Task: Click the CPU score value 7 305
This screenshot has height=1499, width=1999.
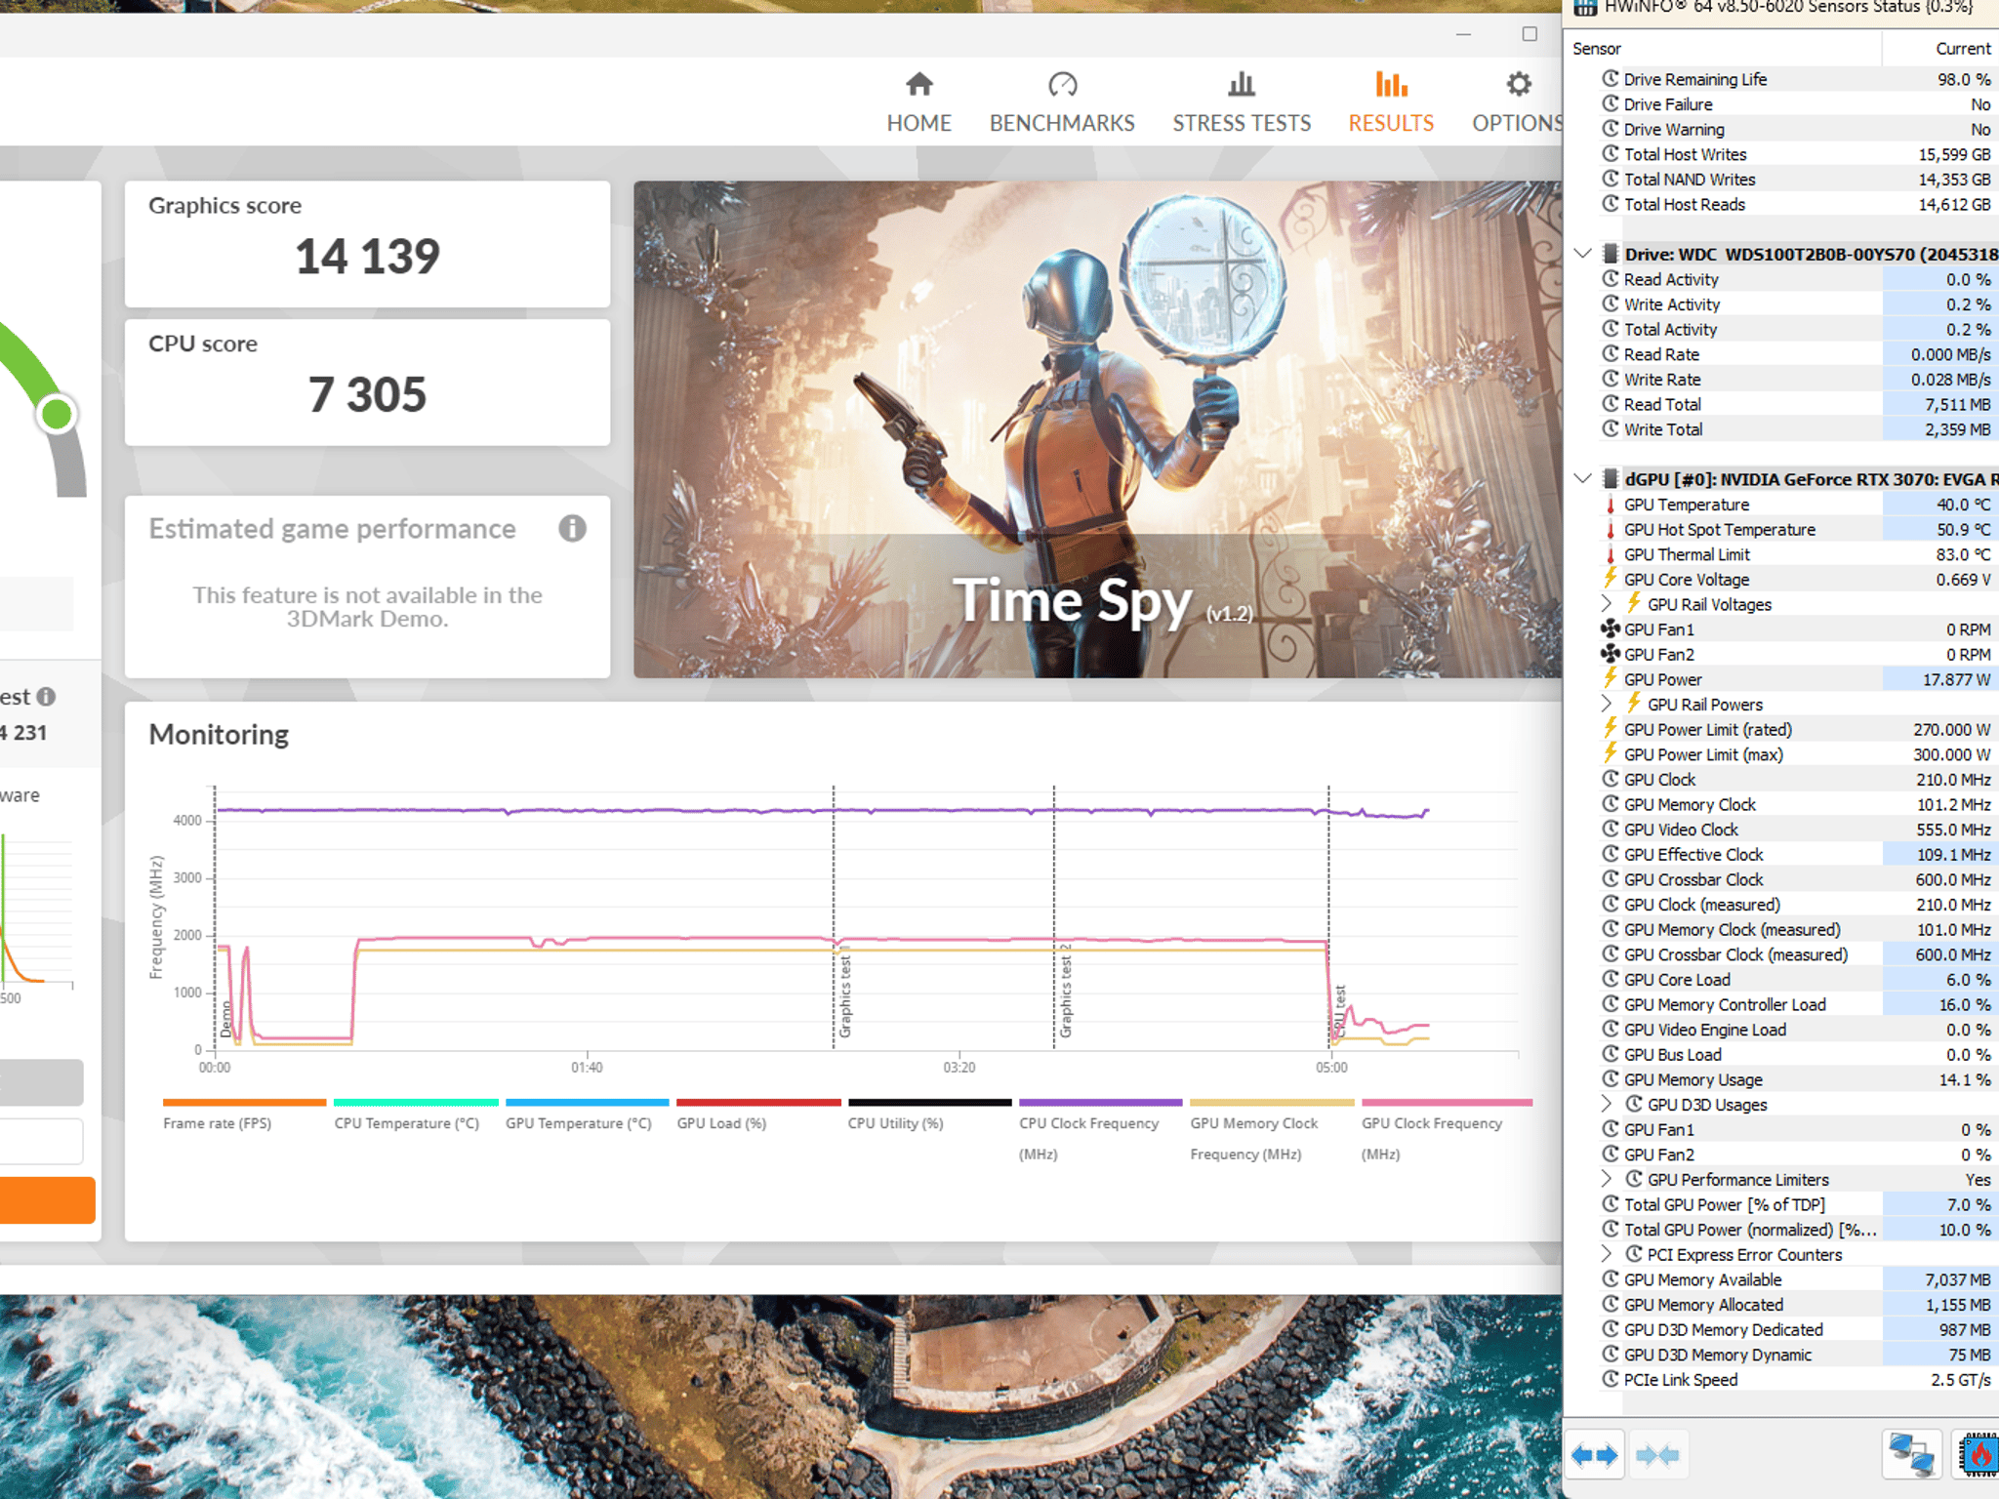Action: 367,395
